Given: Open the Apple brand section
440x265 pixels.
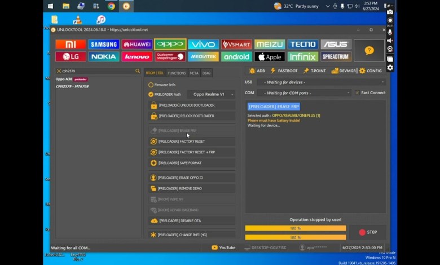Looking at the screenshot, I should pos(270,56).
